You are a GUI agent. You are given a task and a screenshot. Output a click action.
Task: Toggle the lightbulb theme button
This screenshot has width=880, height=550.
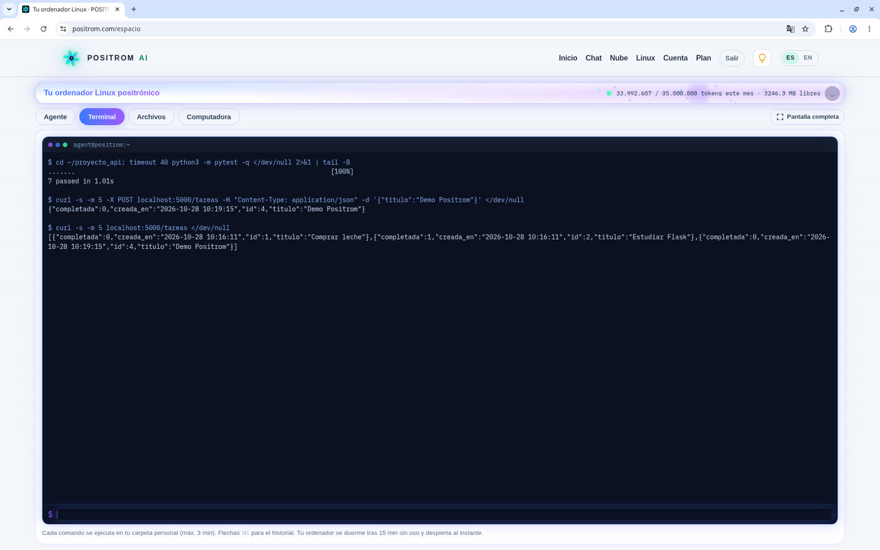(762, 58)
